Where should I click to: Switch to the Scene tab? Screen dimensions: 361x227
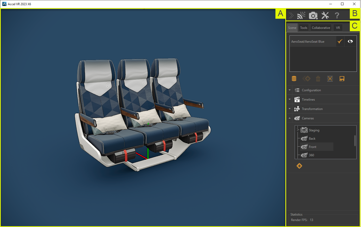292,28
